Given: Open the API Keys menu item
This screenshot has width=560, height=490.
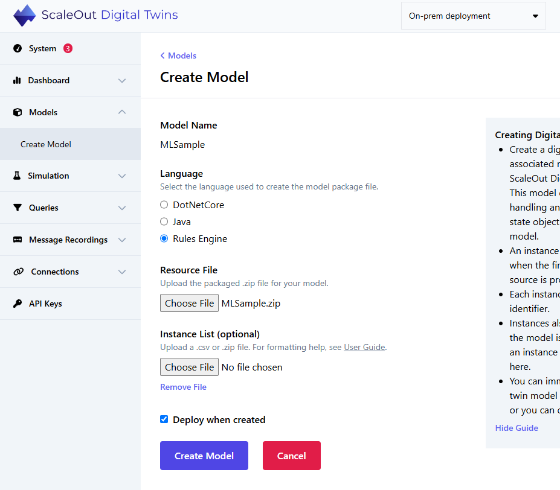Looking at the screenshot, I should pyautogui.click(x=70, y=304).
